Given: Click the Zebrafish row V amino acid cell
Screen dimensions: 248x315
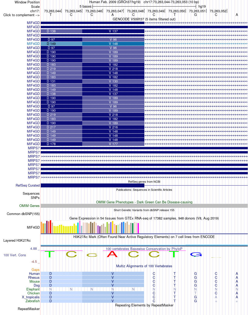Looking at the screenshot, I should pyautogui.click(x=113, y=301).
